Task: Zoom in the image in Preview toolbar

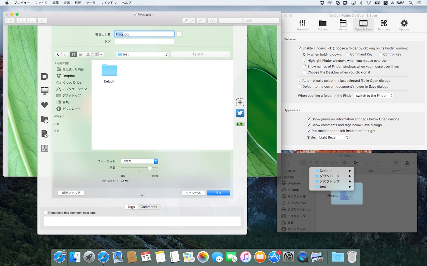Action: pos(31,20)
